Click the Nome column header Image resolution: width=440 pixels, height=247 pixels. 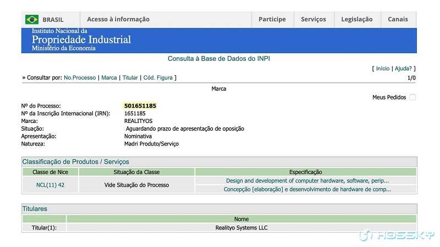pos(241,219)
